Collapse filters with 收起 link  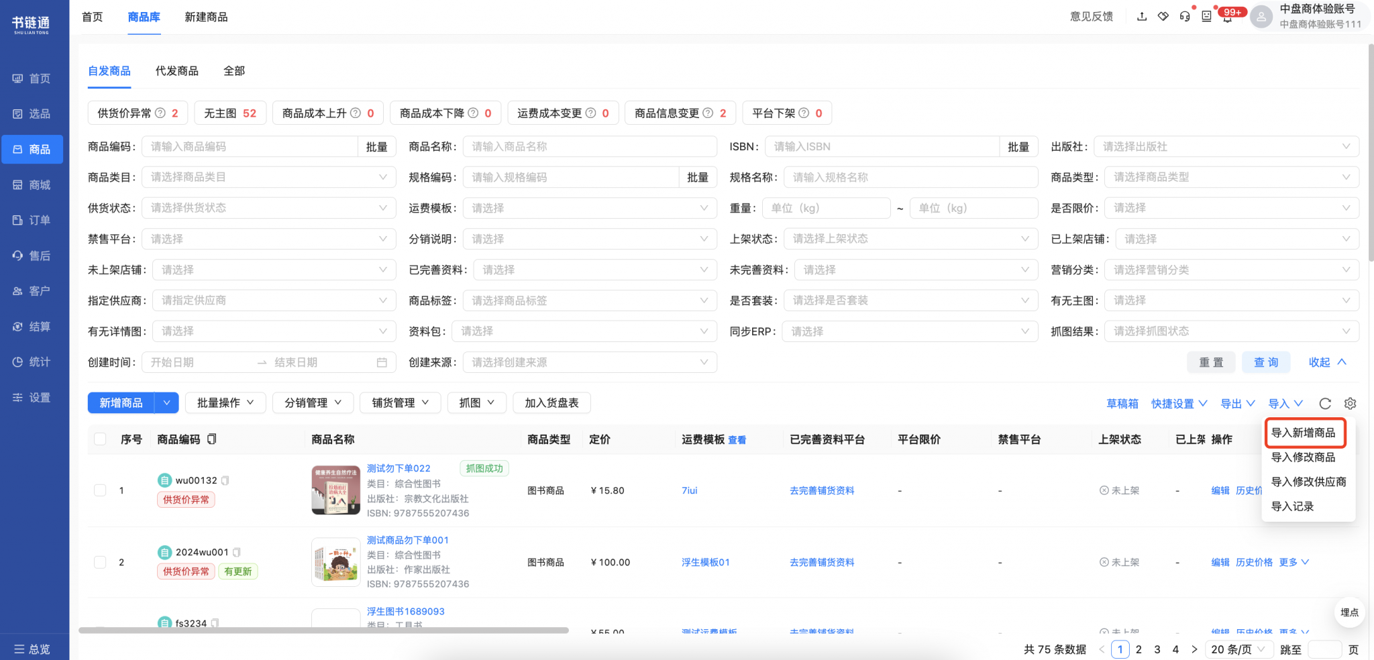1328,362
